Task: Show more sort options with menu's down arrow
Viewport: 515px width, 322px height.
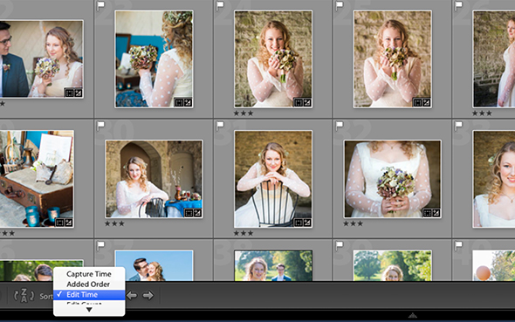Action: pos(89,310)
